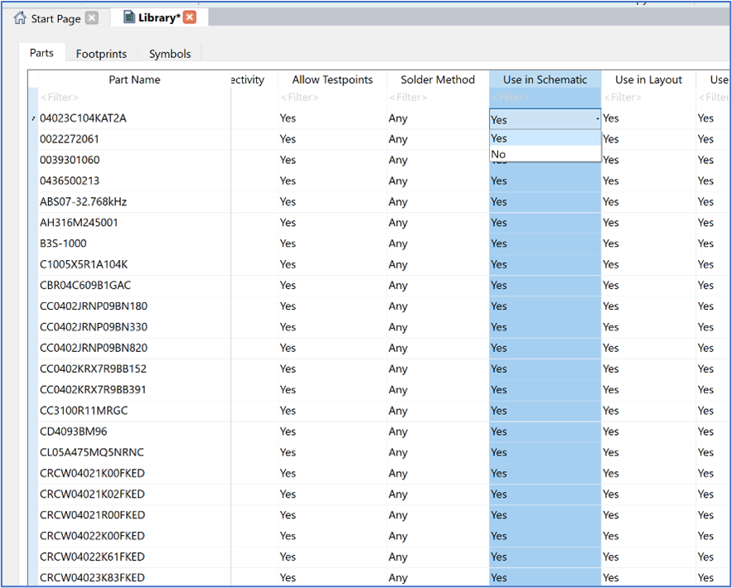Screen dimensions: 732x588
Task: Select part row CD4093BM96
Action: [73, 431]
